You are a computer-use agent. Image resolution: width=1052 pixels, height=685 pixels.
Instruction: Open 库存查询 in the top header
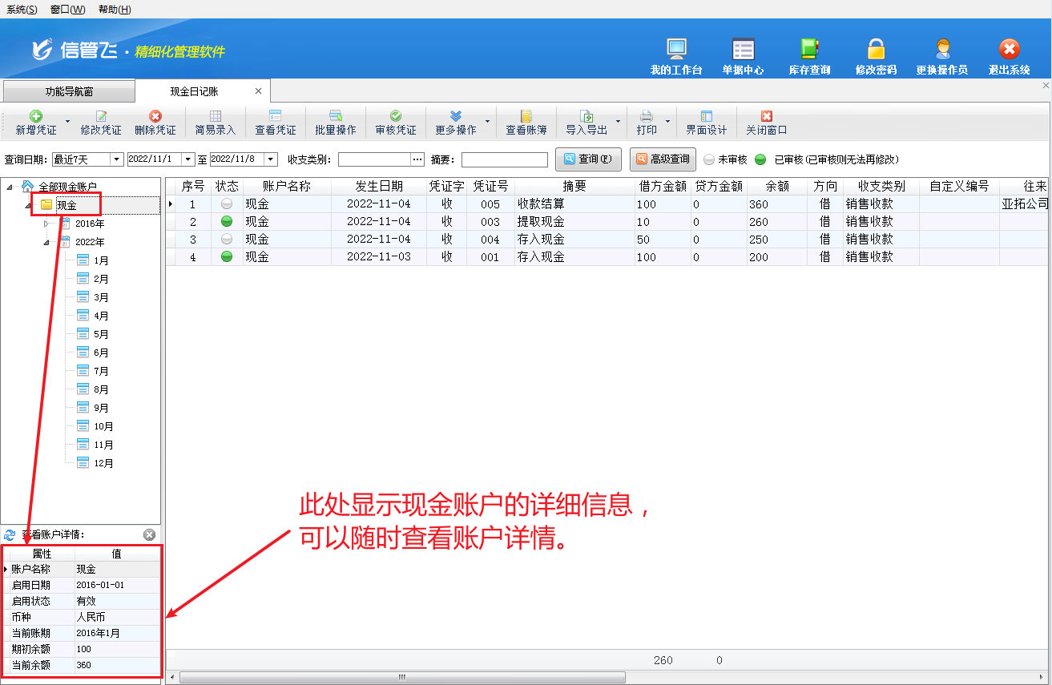point(809,50)
